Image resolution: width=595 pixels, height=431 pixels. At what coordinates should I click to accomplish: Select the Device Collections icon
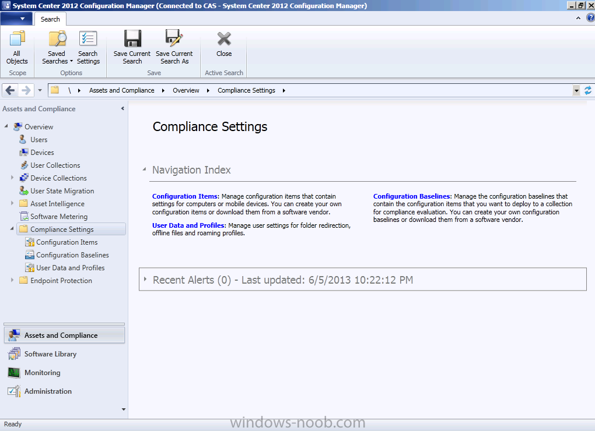click(24, 178)
